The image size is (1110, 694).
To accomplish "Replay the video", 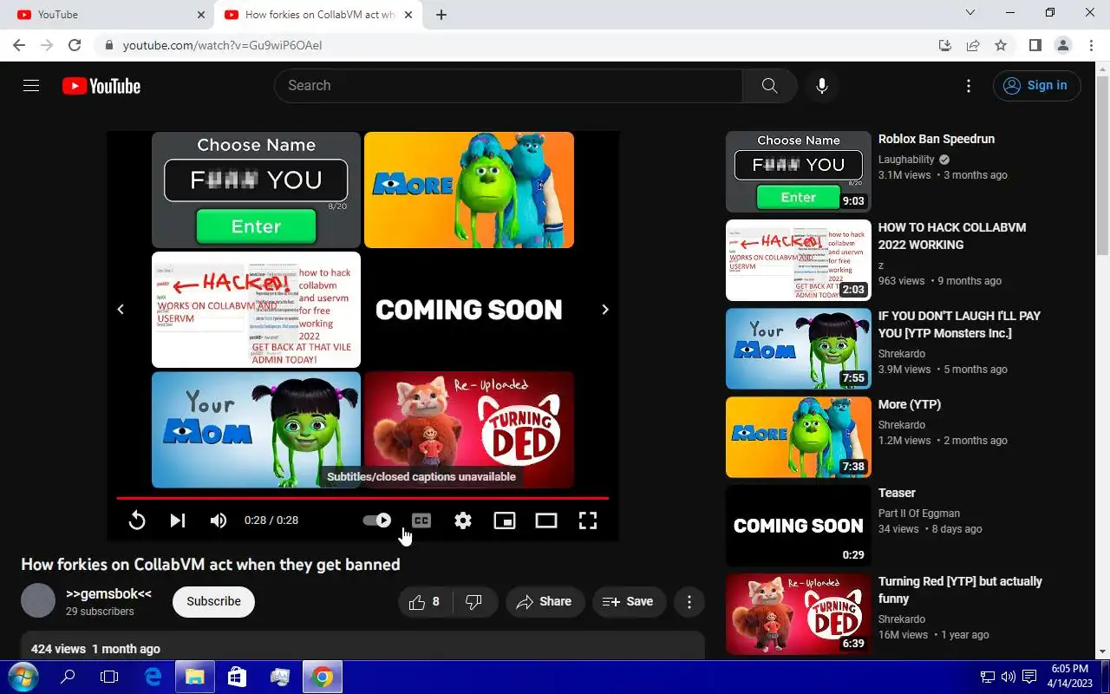I will point(137,520).
